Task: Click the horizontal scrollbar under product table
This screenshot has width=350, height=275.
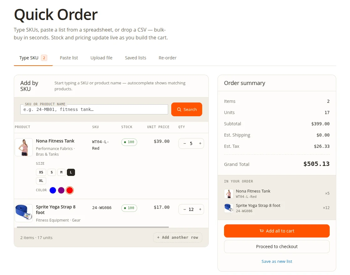Action: point(92,227)
